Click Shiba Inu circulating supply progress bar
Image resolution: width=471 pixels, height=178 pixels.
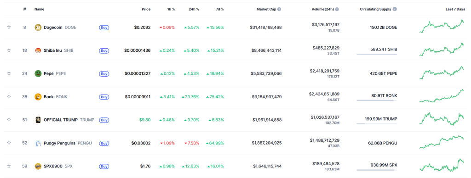(377, 54)
